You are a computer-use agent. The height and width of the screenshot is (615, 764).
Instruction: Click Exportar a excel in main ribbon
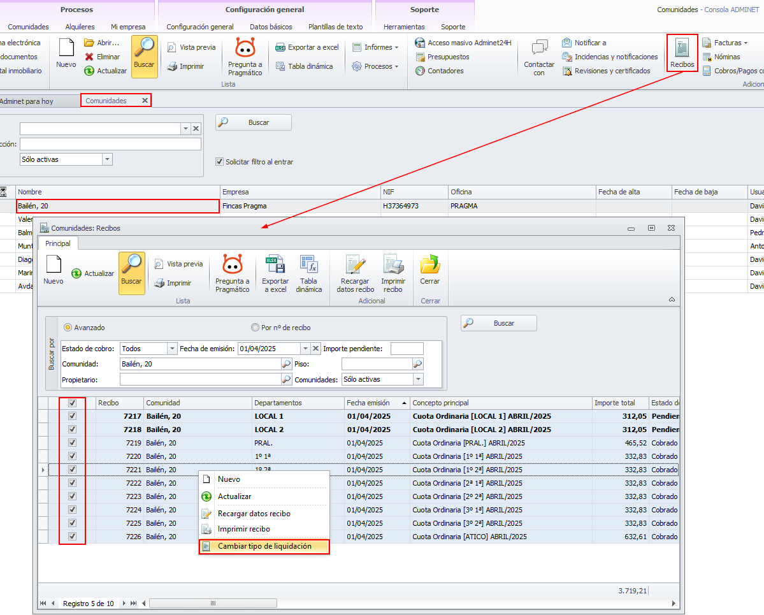click(x=307, y=47)
